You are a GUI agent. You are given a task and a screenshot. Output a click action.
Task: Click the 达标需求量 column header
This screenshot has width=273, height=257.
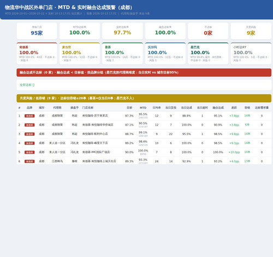tap(262, 108)
